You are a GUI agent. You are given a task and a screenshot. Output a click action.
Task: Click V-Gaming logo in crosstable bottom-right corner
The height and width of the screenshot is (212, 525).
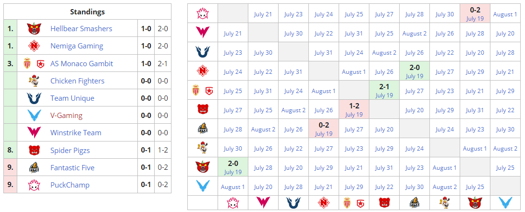(x=505, y=202)
